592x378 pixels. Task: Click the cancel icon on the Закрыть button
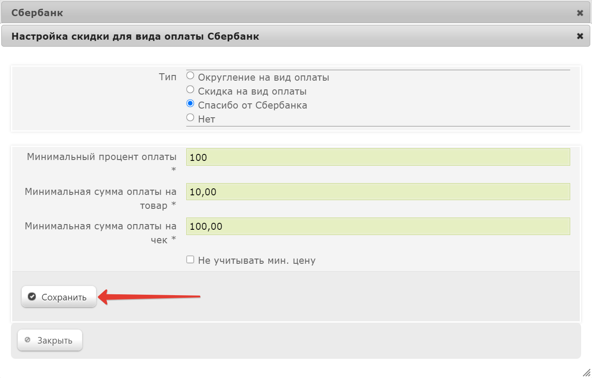pos(28,340)
